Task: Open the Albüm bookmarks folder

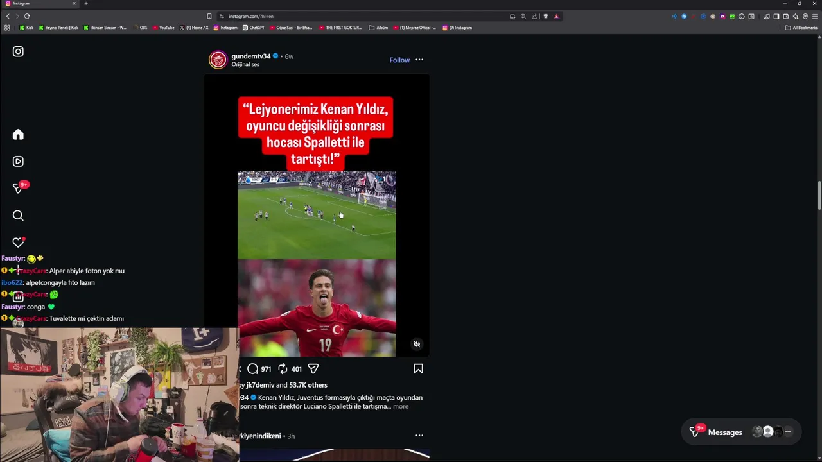Action: 378,28
